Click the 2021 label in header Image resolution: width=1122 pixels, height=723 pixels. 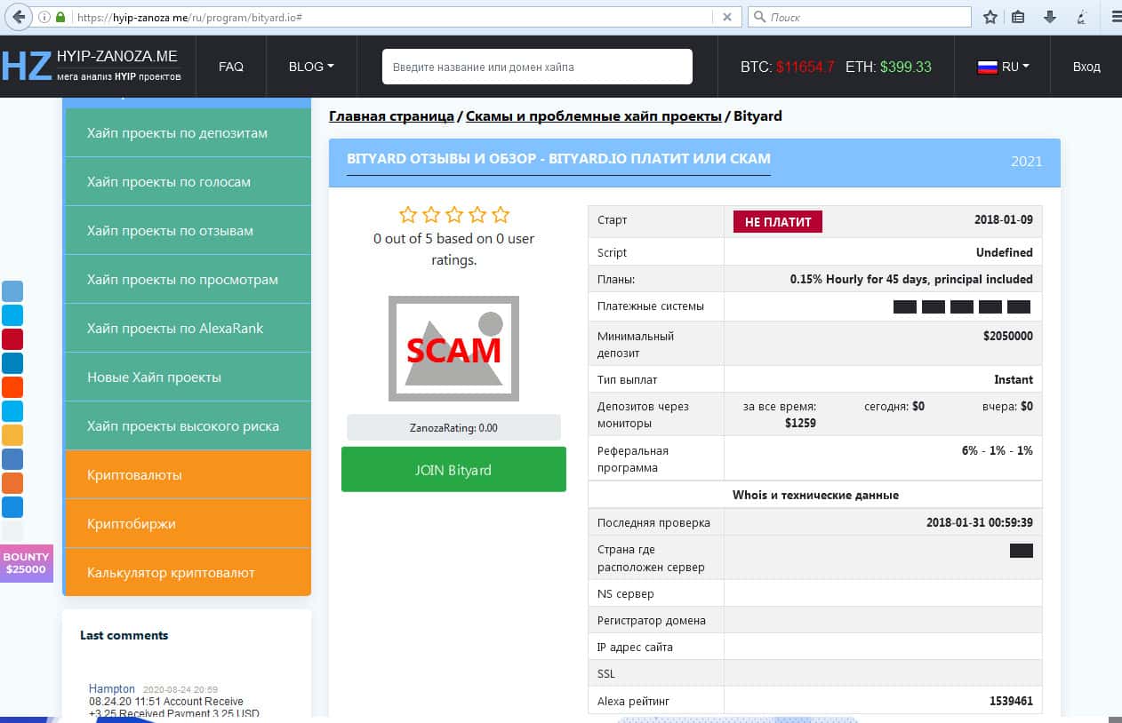pyautogui.click(x=1027, y=162)
